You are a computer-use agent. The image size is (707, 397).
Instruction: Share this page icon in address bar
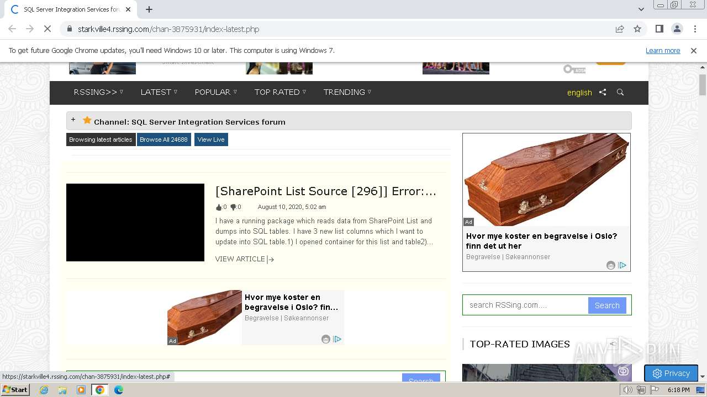[x=620, y=29]
